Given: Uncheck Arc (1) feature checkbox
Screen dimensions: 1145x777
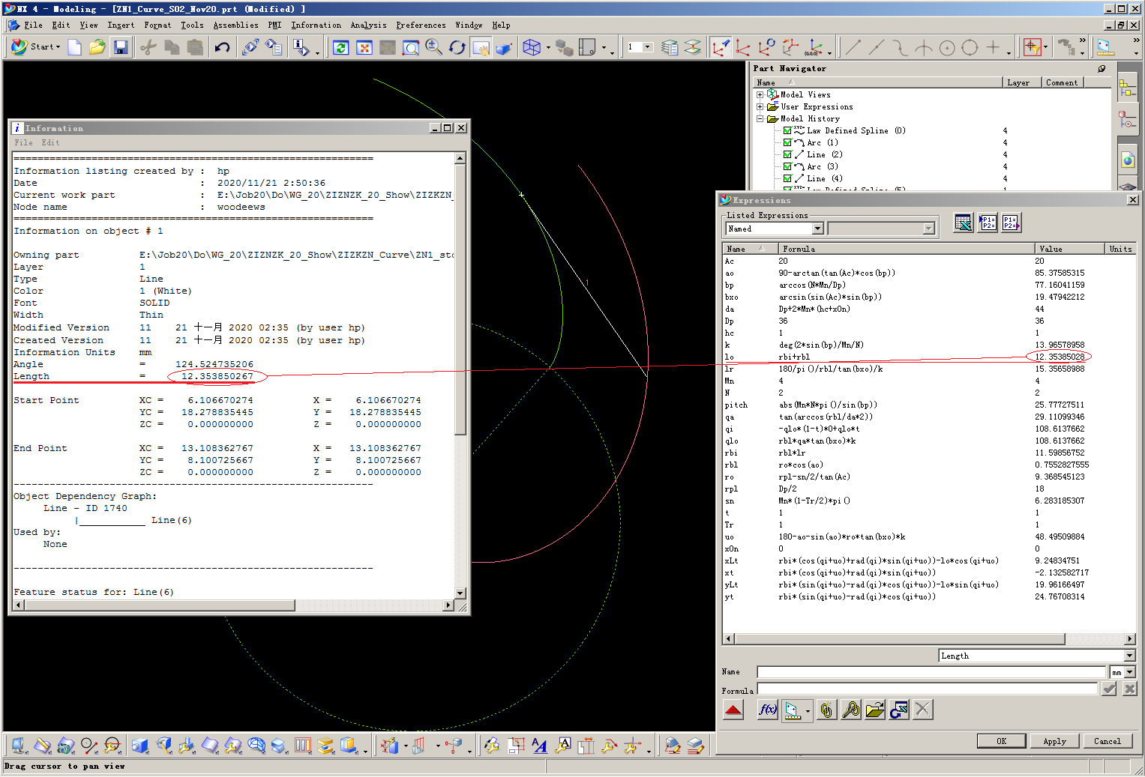Looking at the screenshot, I should coord(787,142).
